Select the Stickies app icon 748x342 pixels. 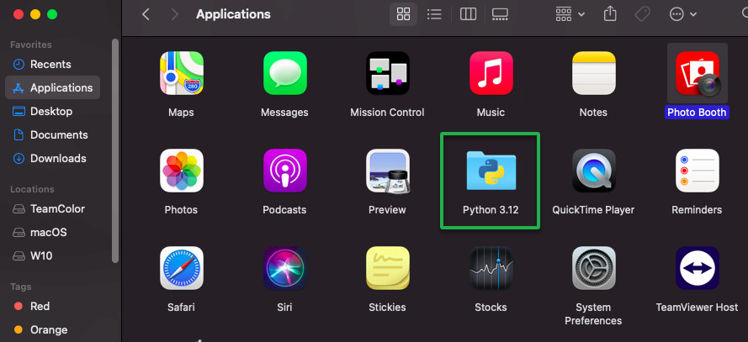[387, 268]
